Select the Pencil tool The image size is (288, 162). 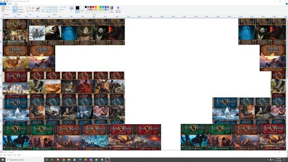click(x=27, y=8)
